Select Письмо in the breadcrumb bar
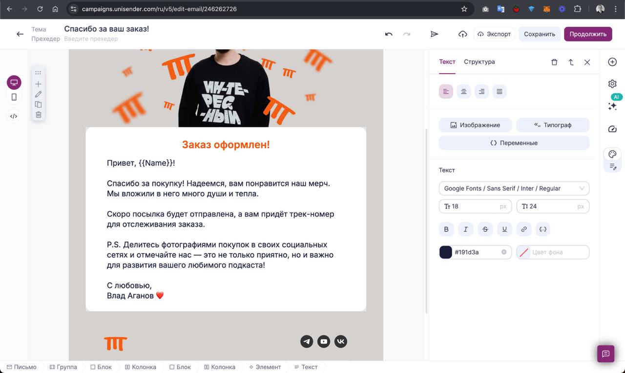The height and width of the screenshot is (373, 625). [21, 367]
